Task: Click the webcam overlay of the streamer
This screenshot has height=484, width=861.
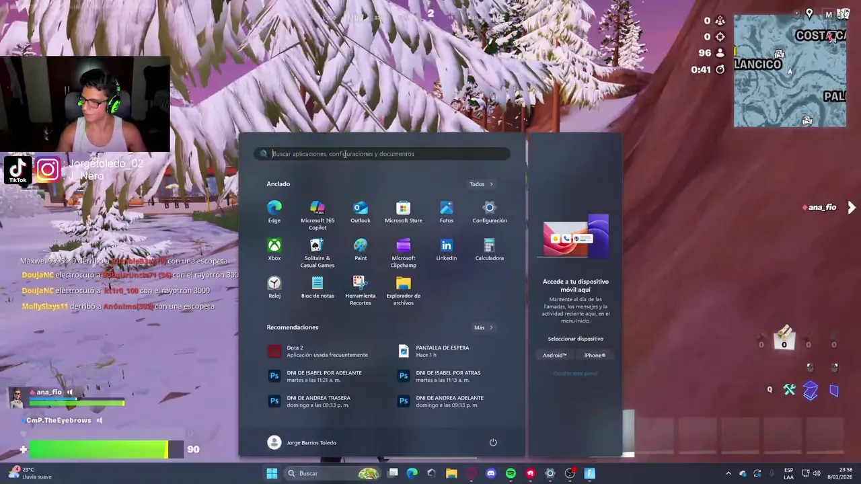Action: point(85,106)
